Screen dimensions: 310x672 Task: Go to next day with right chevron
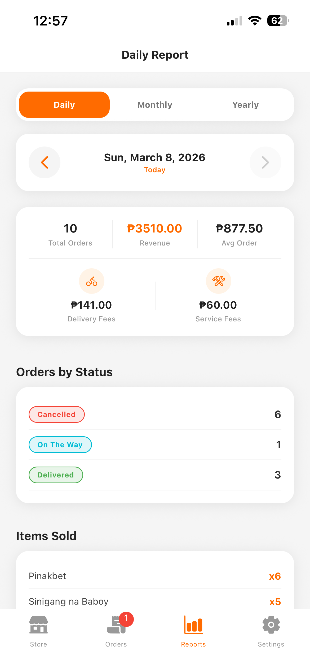265,162
